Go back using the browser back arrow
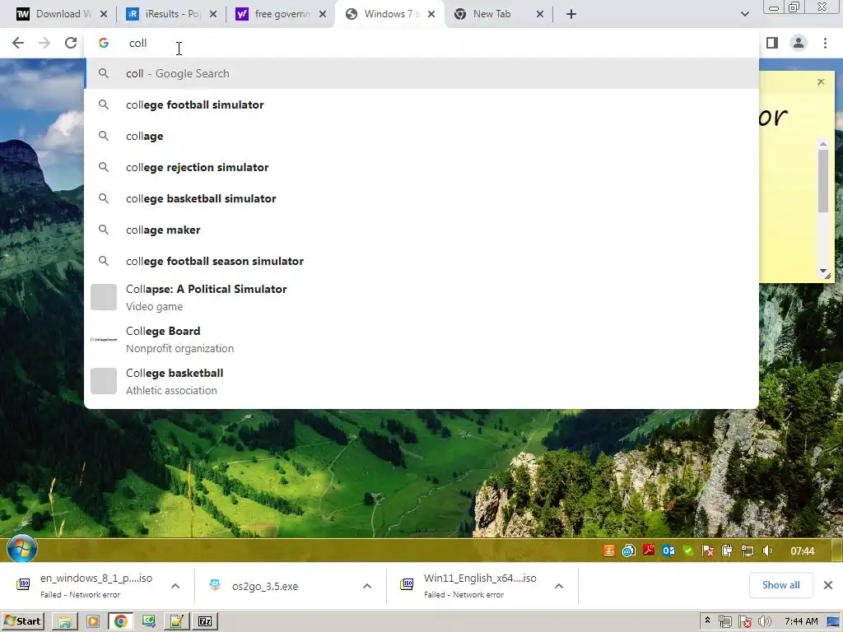 click(18, 43)
